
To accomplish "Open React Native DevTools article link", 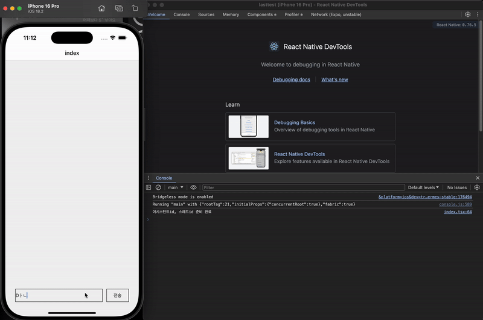I will click(x=299, y=154).
